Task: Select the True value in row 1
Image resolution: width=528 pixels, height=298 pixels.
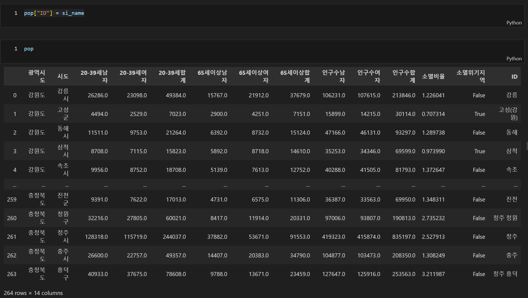Action: (x=480, y=114)
